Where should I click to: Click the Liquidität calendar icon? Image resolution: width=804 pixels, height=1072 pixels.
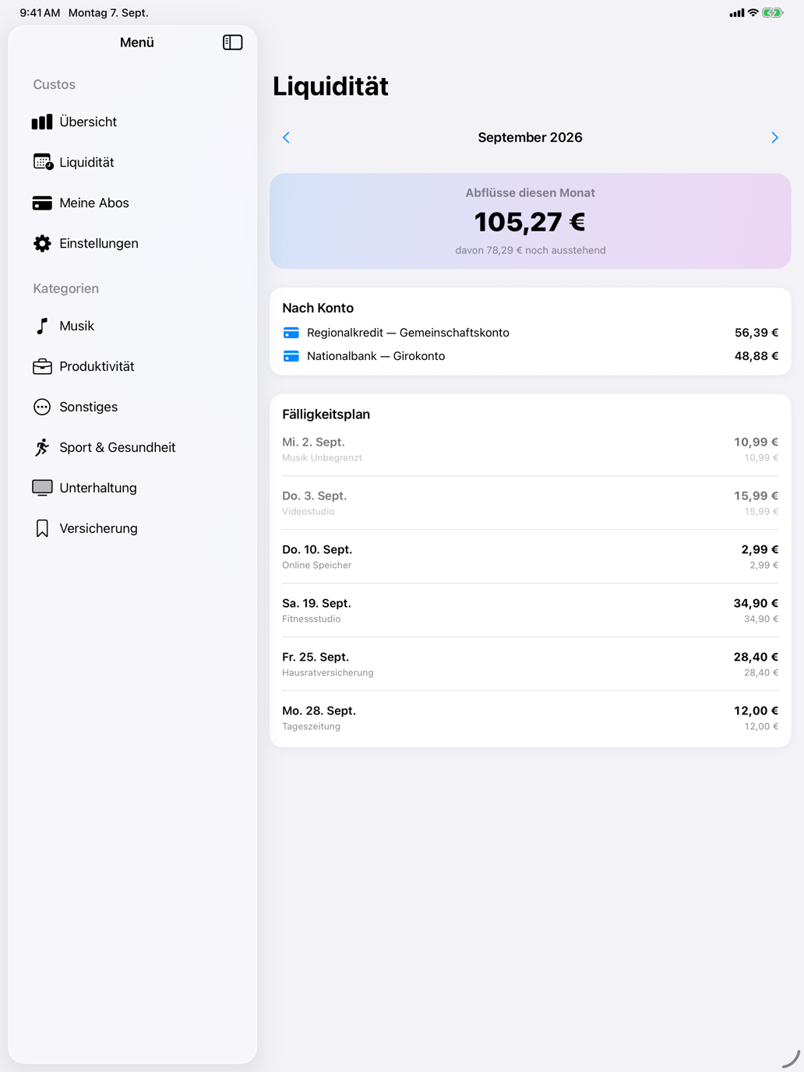coord(43,162)
